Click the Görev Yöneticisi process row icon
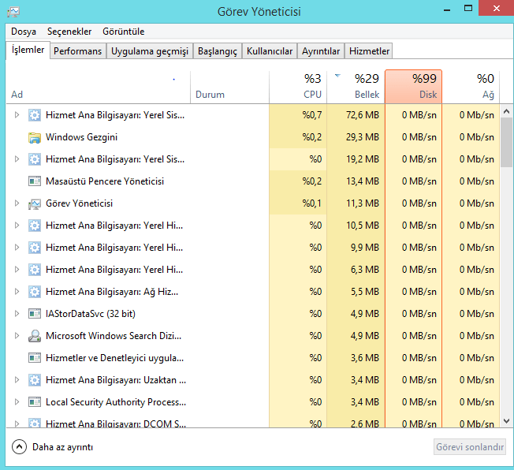The height and width of the screenshot is (470, 514). [35, 203]
